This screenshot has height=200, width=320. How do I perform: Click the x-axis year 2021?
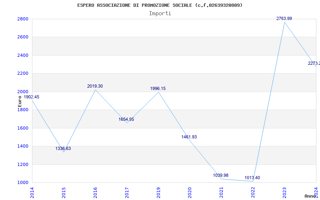222,192
